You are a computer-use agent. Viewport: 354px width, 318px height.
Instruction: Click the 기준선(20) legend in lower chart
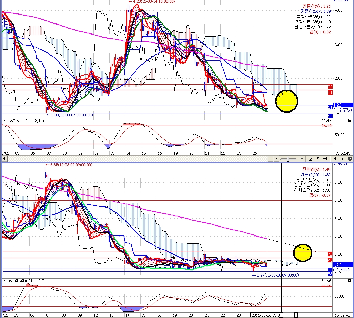[315, 175]
